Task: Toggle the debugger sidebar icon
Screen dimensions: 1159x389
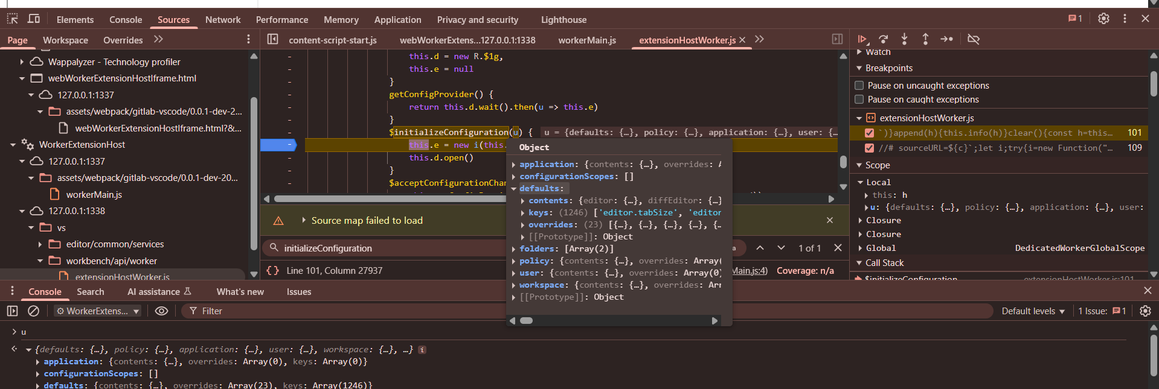Action: 837,39
